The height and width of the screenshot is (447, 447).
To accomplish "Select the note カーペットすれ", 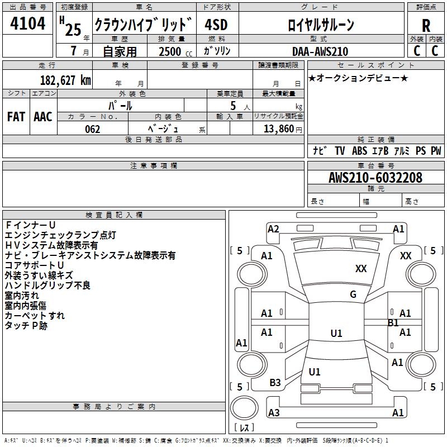I will tap(35, 316).
